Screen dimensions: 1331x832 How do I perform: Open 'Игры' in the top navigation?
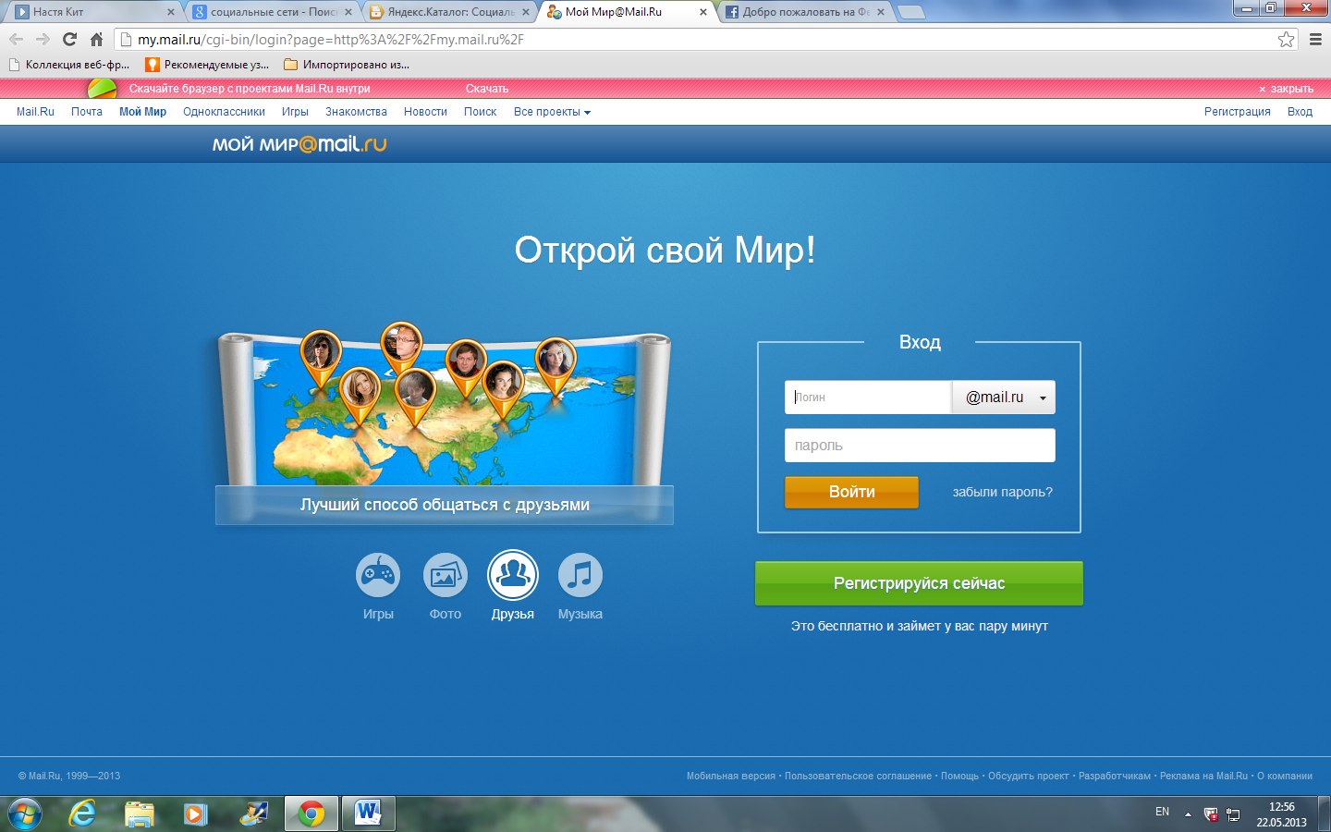click(x=295, y=112)
